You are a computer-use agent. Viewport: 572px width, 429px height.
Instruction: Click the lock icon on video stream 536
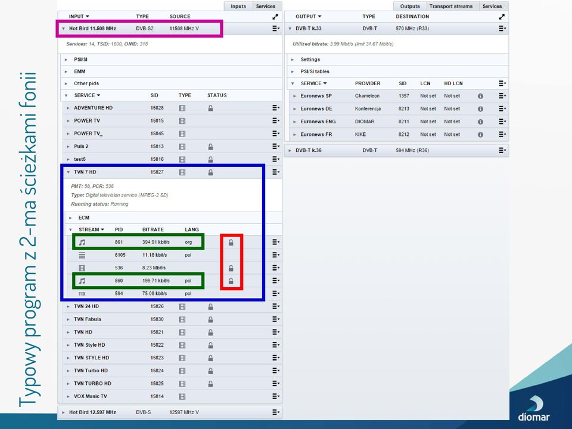231,268
